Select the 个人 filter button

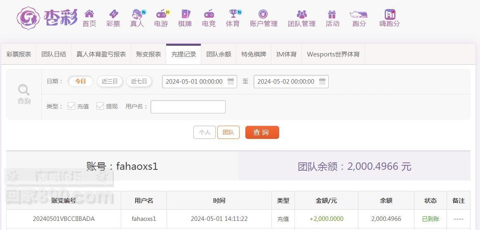205,132
